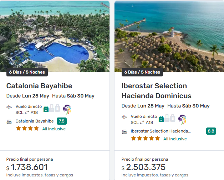Open the Iberostar Selection Hacienda Dominicus title
224x180 pixels.
click(x=156, y=91)
